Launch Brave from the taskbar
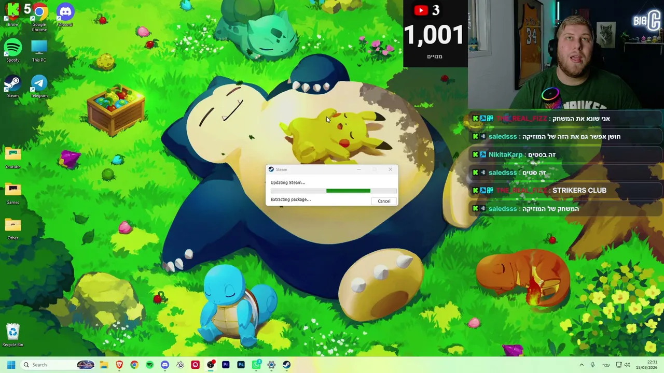The image size is (664, 373). click(119, 365)
